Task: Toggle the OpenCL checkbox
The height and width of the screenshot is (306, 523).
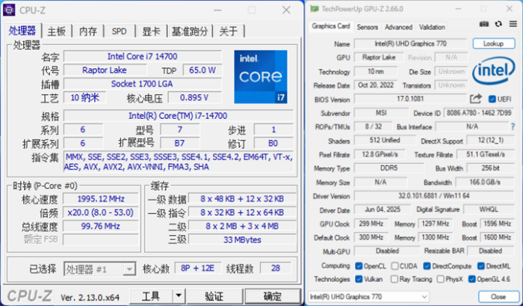Action: [359, 266]
